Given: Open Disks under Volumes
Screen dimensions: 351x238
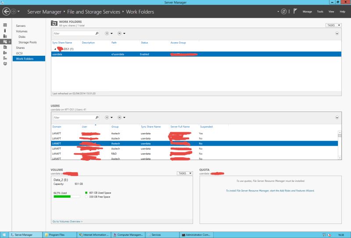Looking at the screenshot, I should tap(22, 37).
